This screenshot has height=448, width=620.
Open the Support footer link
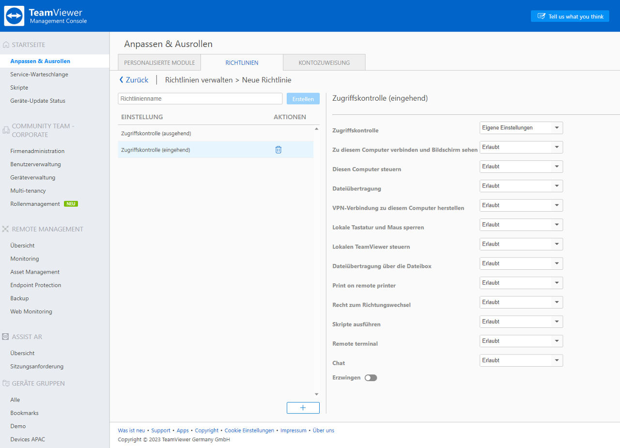point(161,430)
